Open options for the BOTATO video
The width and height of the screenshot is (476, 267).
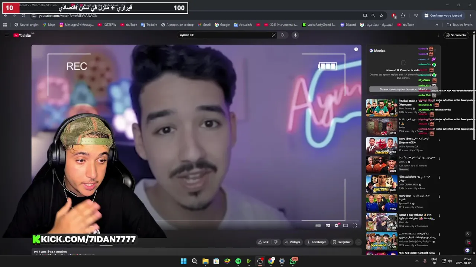click(439, 158)
